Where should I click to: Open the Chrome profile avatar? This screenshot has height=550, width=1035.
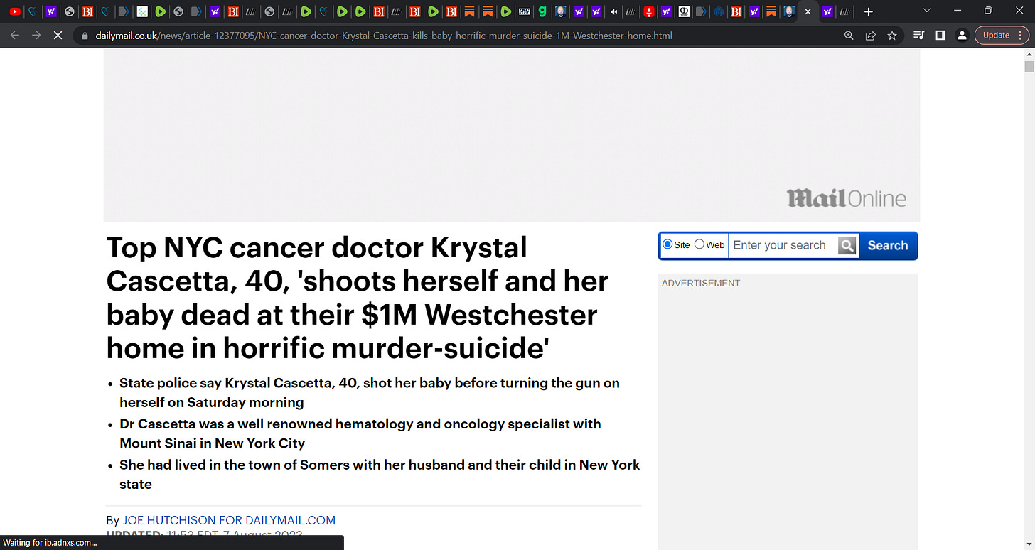tap(962, 36)
